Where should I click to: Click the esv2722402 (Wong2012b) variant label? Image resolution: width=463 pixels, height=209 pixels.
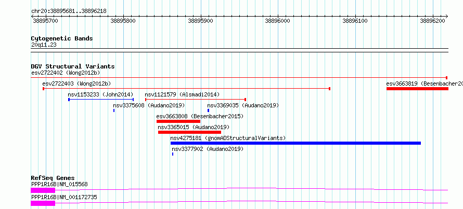(x=66, y=73)
